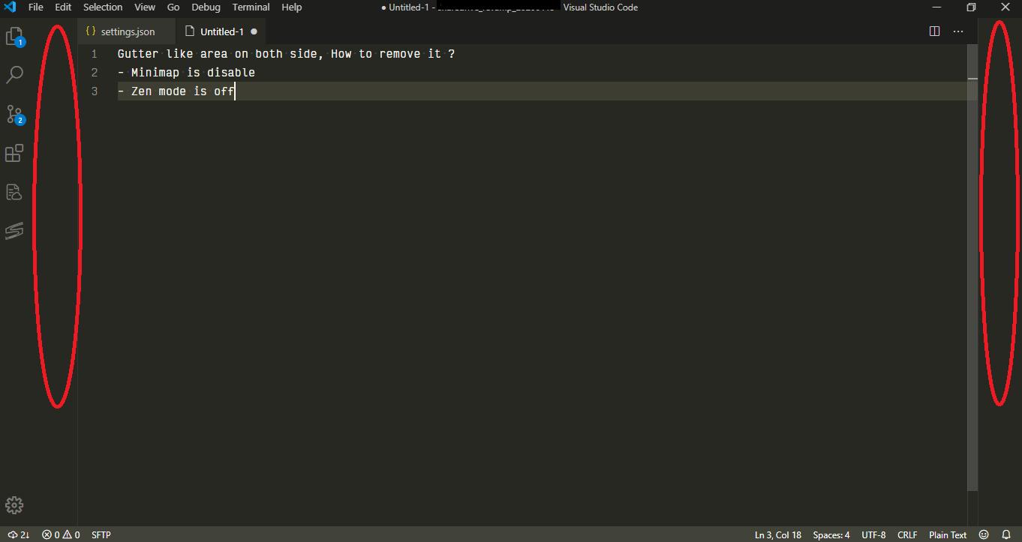Open the Source Control view icon
Viewport: 1022px width, 542px height.
pyautogui.click(x=14, y=114)
